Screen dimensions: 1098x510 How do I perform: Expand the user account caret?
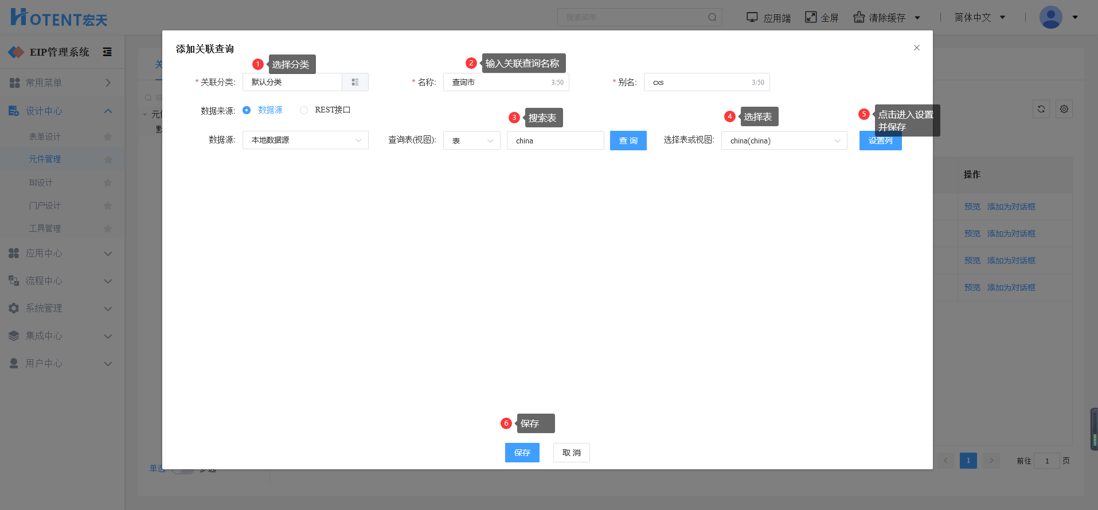click(1075, 17)
